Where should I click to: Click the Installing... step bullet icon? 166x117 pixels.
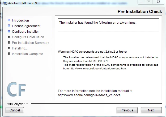[9, 48]
